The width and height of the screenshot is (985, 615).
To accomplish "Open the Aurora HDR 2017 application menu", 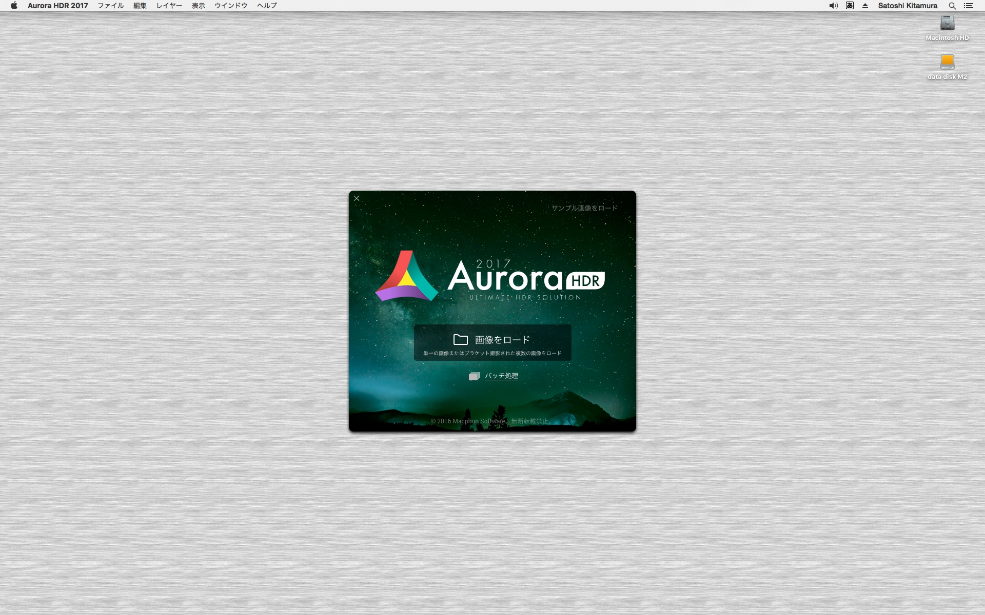I will click(57, 6).
